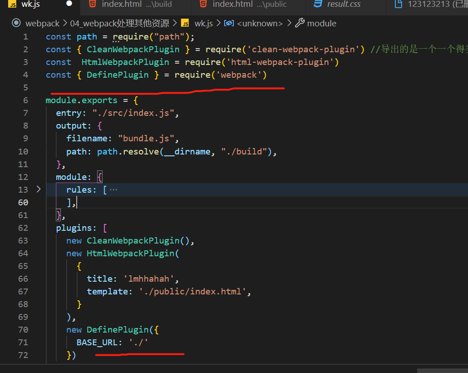Click module.exports on line 6
This screenshot has height=373, width=468.
point(81,100)
